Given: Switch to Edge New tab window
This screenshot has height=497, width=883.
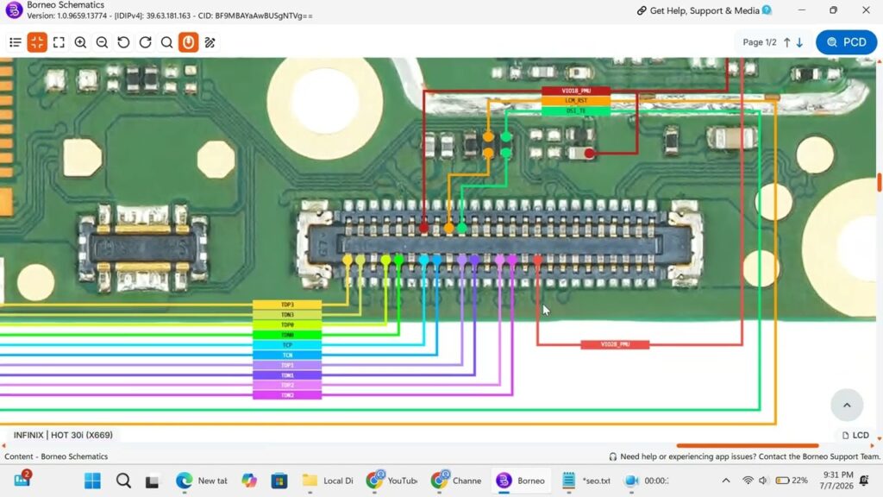Looking at the screenshot, I should click(x=201, y=481).
